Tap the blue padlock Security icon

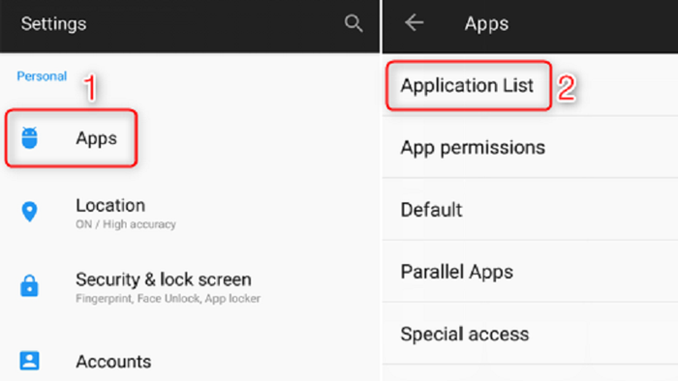coord(29,285)
